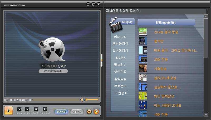This screenshot has width=211, height=120.
Task: Open the 카테고리 menu item
Action: pyautogui.click(x=120, y=37)
